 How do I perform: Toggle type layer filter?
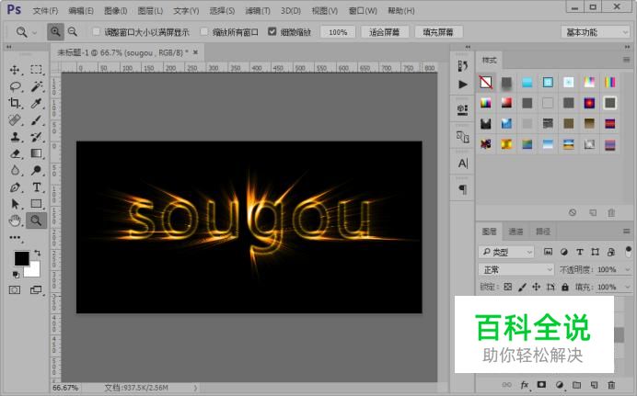(x=580, y=252)
